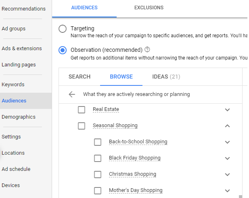Open Ad schedule in the sidebar
This screenshot has width=249, height=198.
click(x=16, y=169)
